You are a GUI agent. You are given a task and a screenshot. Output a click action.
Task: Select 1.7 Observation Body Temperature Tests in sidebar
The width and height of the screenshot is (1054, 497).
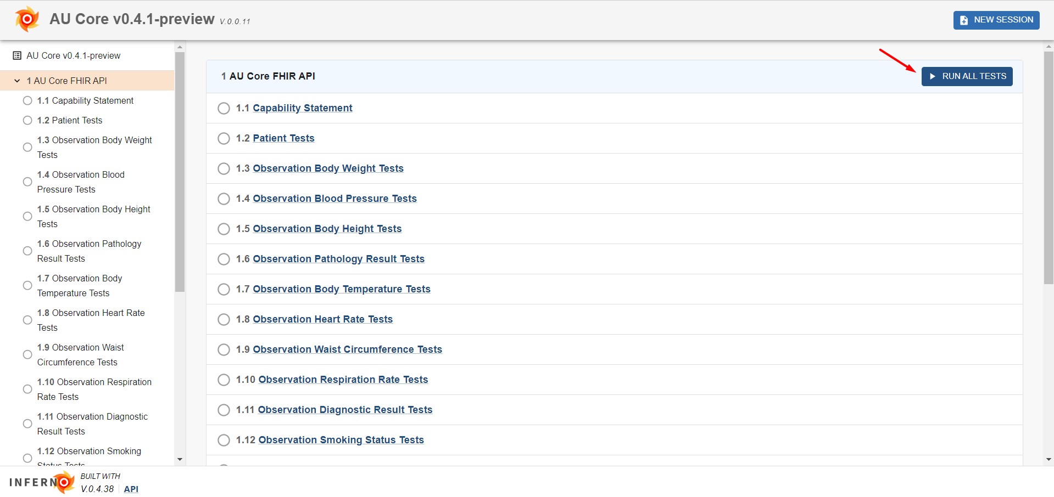click(x=80, y=285)
